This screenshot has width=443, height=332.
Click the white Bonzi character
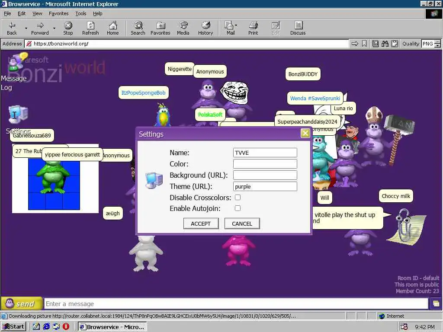[146, 253]
